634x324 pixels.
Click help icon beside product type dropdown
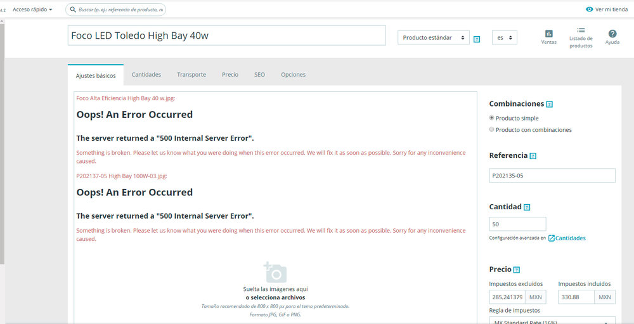click(477, 39)
